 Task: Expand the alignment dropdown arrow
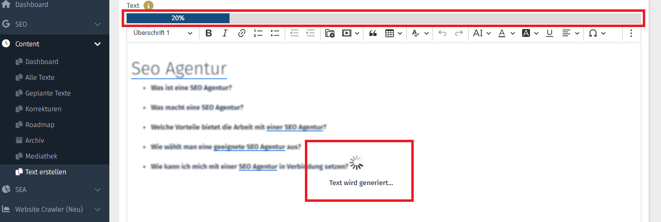[x=577, y=33]
